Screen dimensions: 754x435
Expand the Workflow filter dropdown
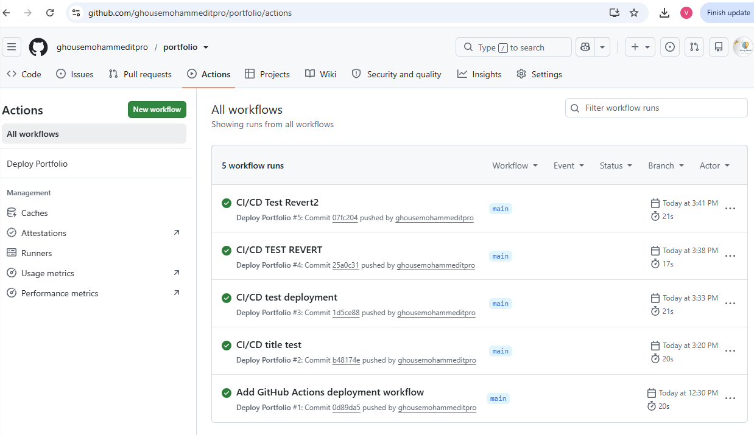515,165
